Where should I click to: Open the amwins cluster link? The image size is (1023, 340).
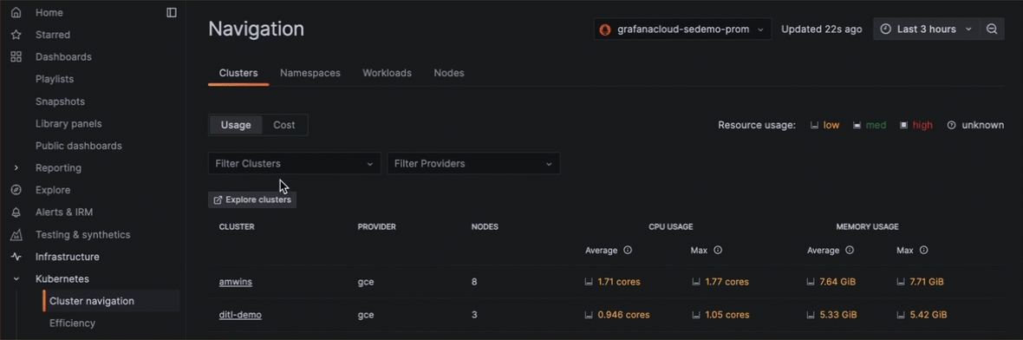point(236,282)
